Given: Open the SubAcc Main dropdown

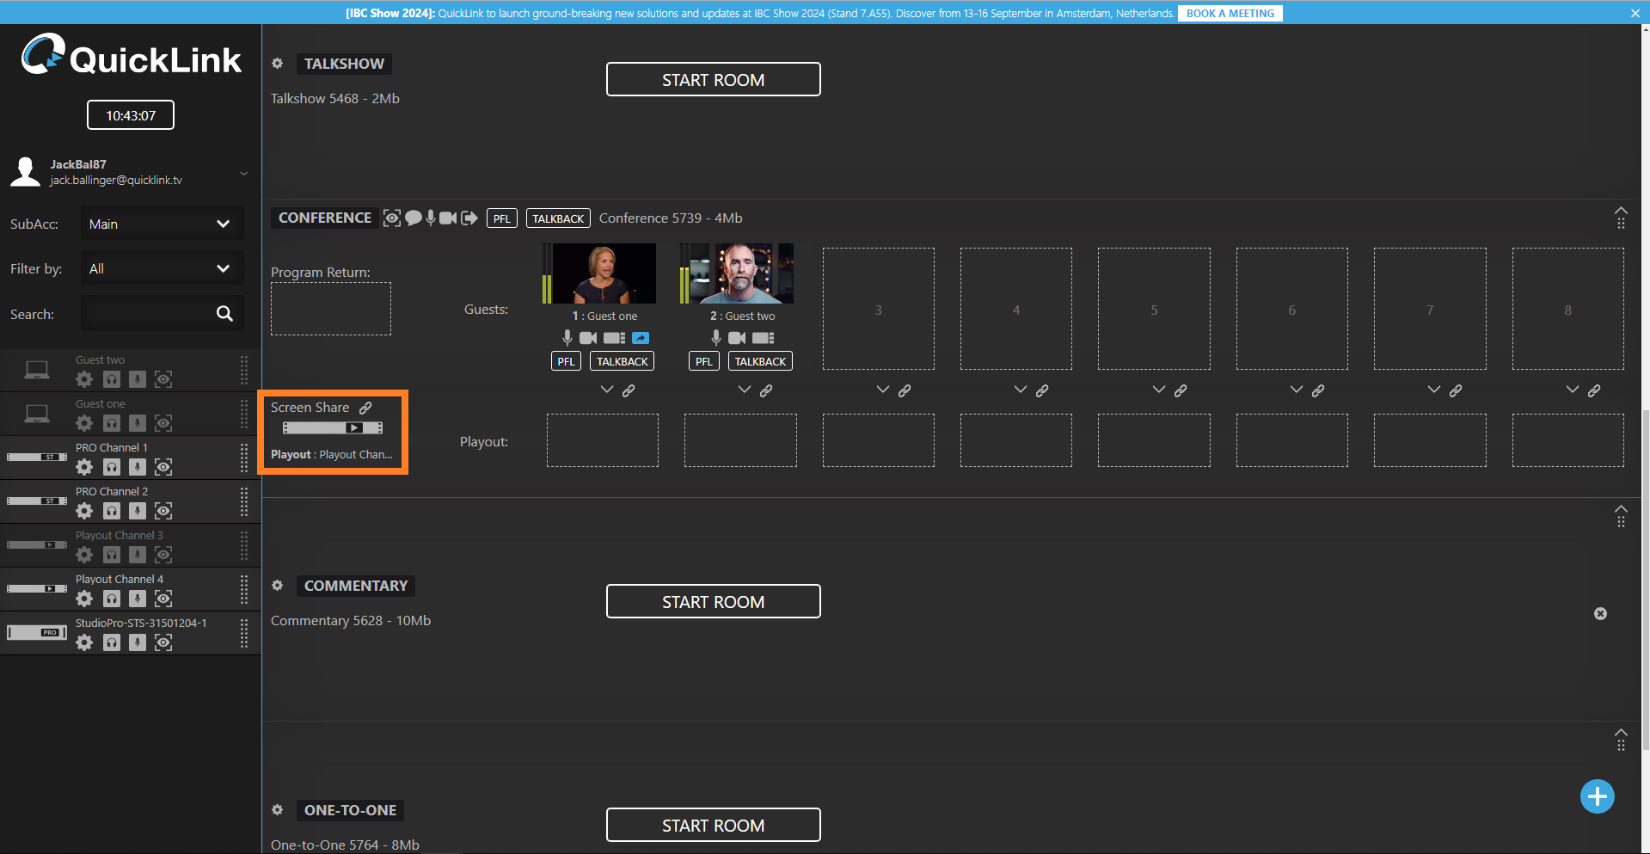Looking at the screenshot, I should pos(162,224).
